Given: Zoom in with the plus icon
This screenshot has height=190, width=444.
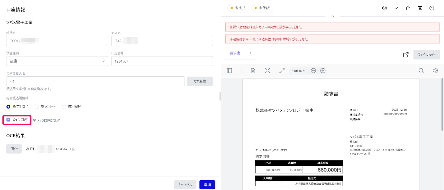Looking at the screenshot, I should click(x=323, y=71).
